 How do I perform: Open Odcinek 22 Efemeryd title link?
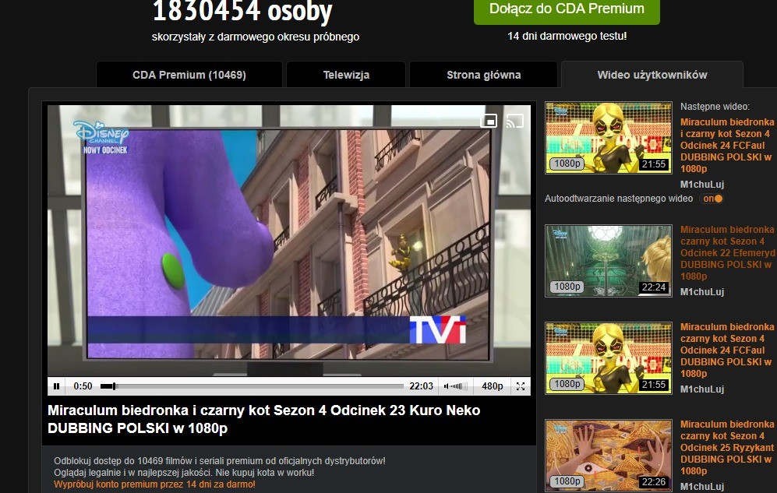point(726,253)
